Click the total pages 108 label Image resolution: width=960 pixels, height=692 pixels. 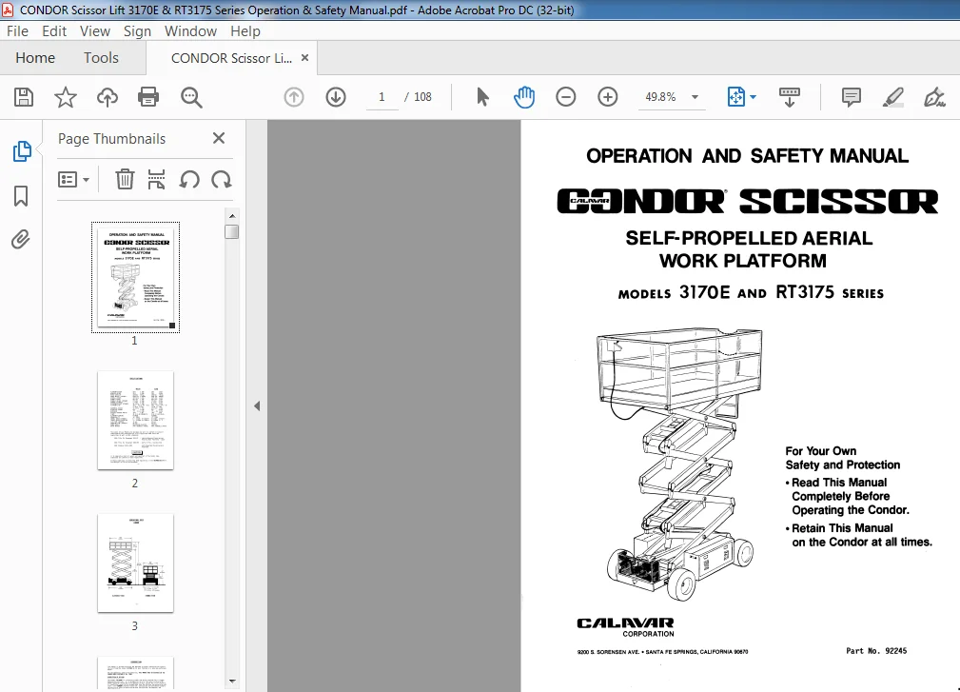click(x=422, y=97)
